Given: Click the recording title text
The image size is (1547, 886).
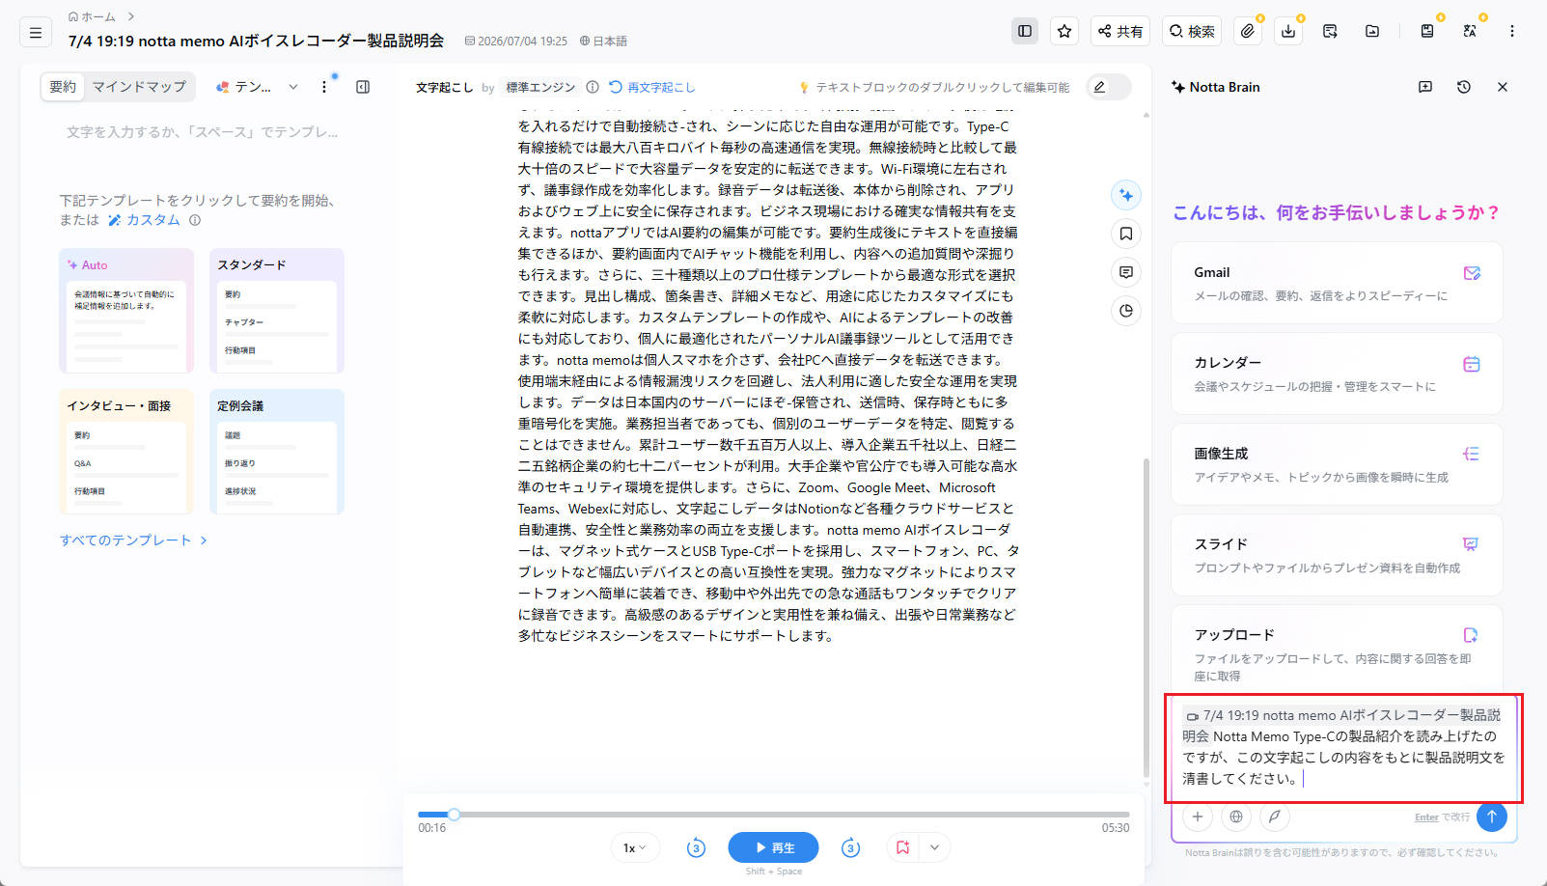Looking at the screenshot, I should [256, 41].
